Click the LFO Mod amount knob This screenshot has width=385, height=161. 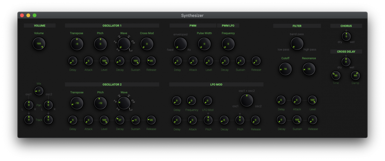pyautogui.click(x=208, y=101)
